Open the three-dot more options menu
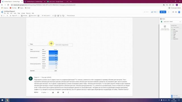This screenshot has width=182, height=102. tap(169, 12)
